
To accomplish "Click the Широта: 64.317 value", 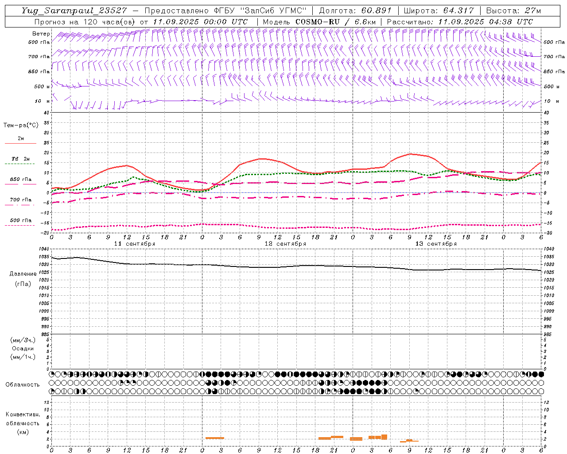I will (x=439, y=11).
